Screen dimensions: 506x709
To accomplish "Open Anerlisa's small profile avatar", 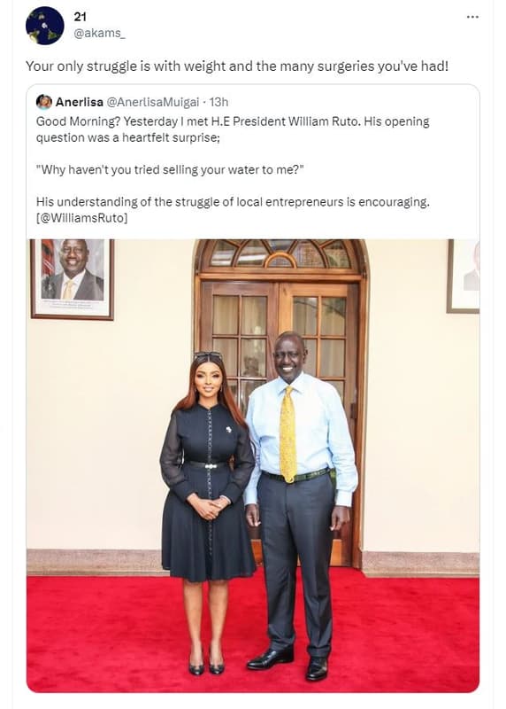I will [43, 102].
